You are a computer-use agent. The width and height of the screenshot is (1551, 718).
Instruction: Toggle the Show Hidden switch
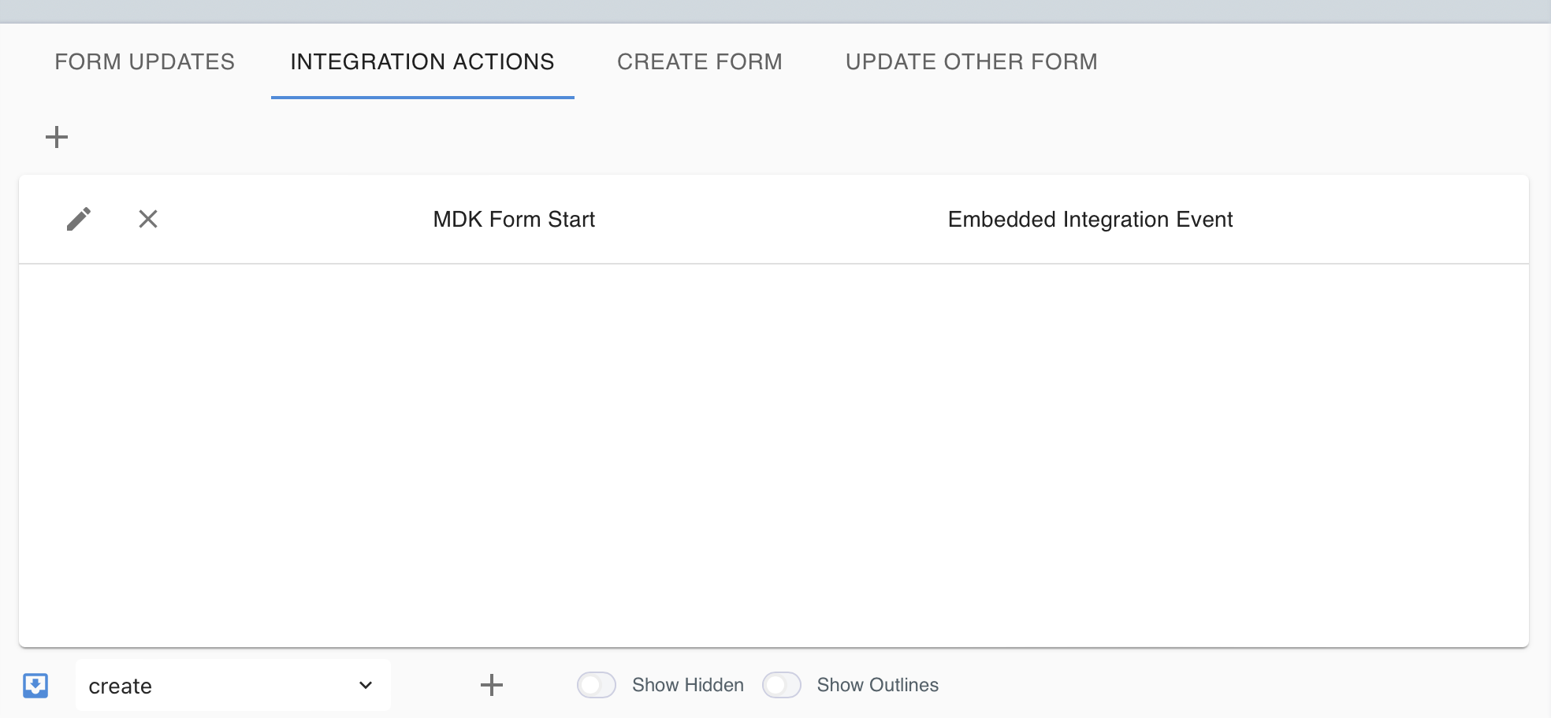[597, 685]
